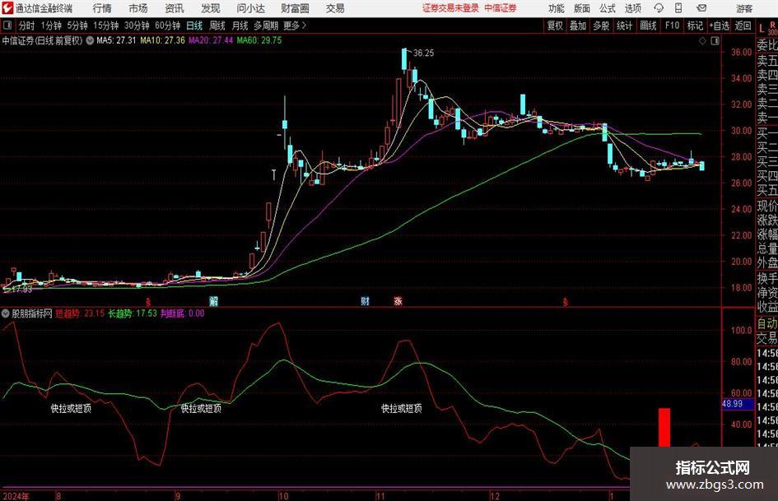Click the MA10: 27.36 value
Viewport: 778px width, 501px height.
pyautogui.click(x=163, y=40)
